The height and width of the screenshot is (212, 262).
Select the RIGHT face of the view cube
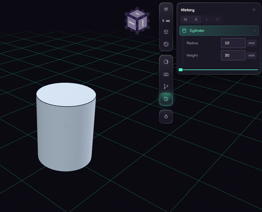pos(142,23)
